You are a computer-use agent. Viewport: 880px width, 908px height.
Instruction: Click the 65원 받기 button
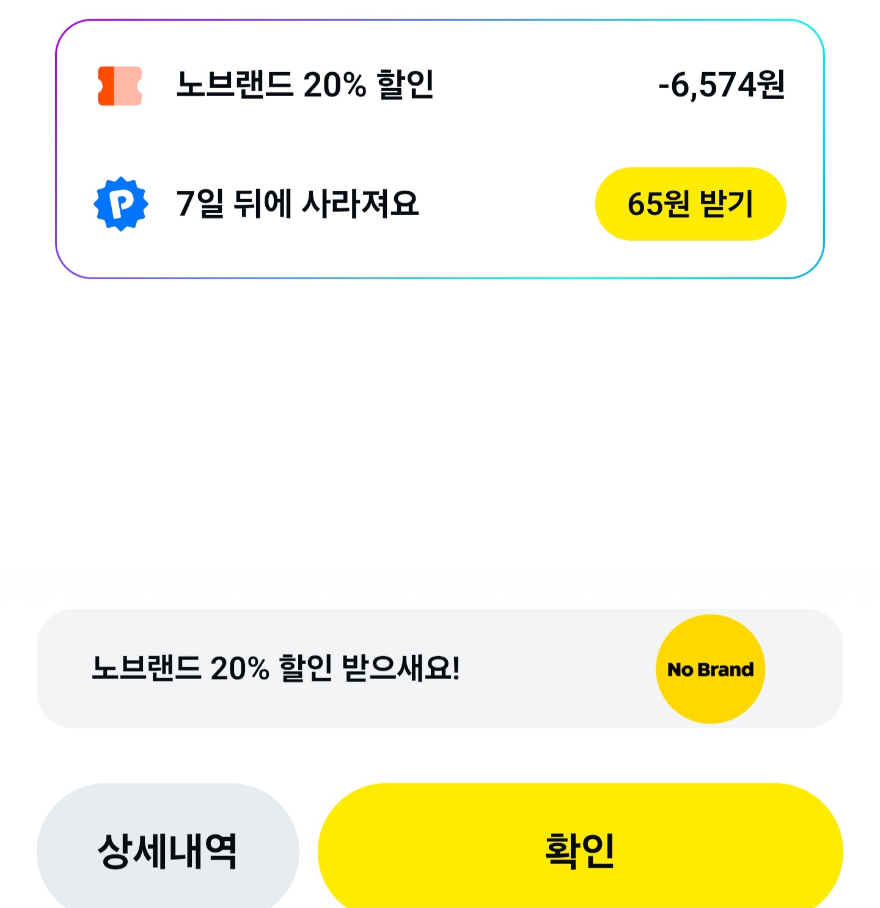pyautogui.click(x=691, y=203)
